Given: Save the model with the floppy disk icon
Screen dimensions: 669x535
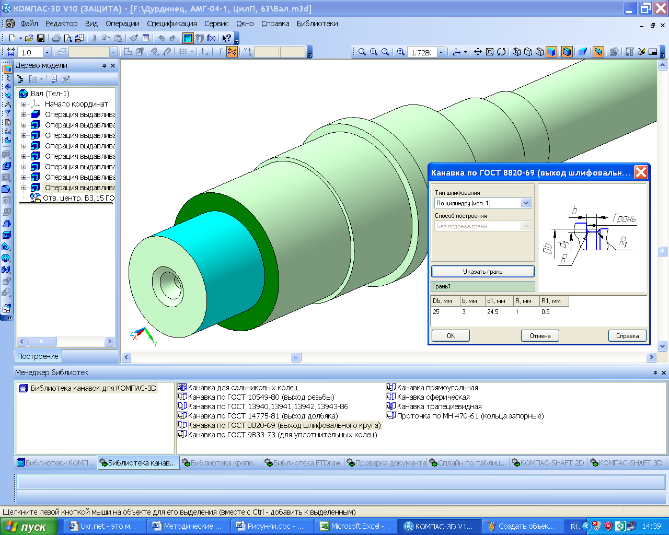Looking at the screenshot, I should [x=40, y=38].
